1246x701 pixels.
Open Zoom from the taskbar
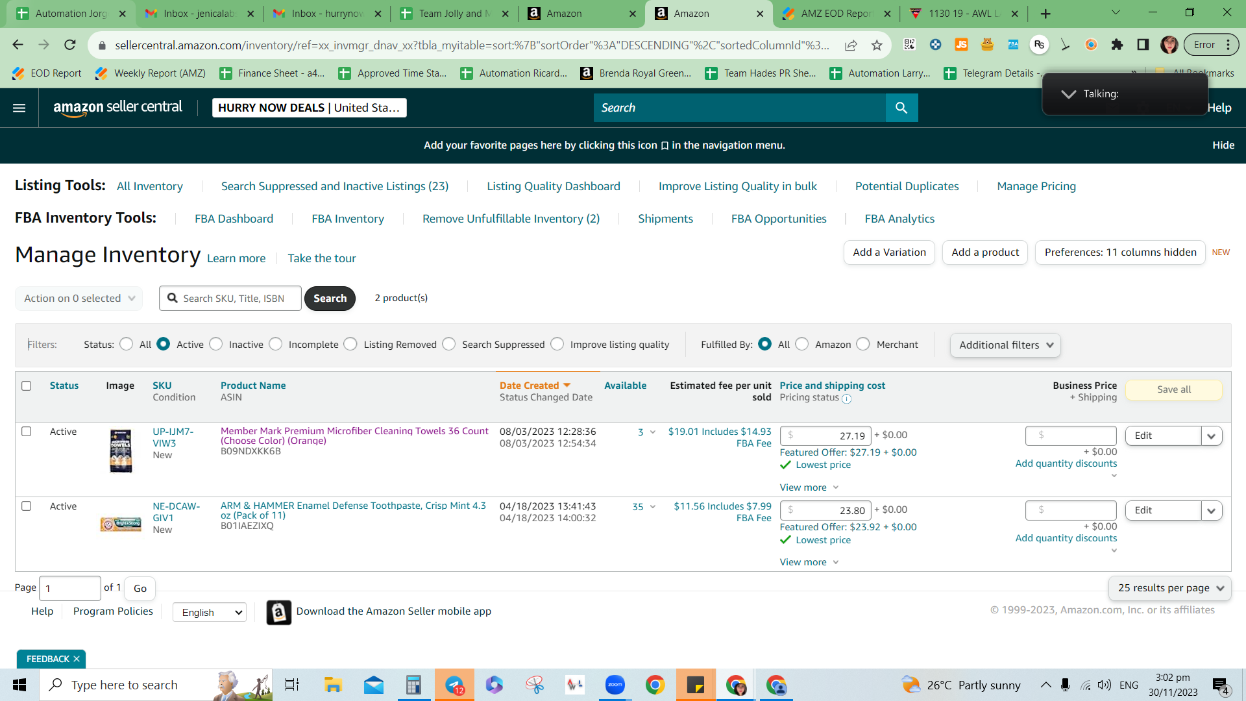pos(615,685)
